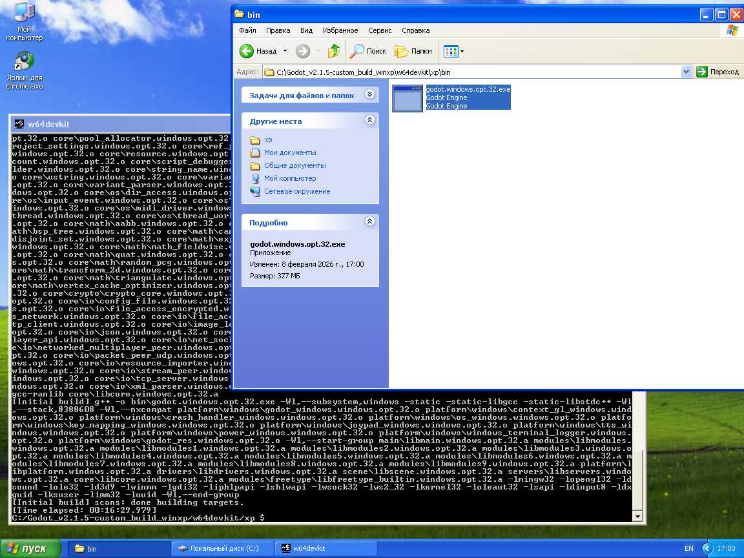Image resolution: width=744 pixels, height=558 pixels.
Task: Open the Сервис menu
Action: pos(380,30)
